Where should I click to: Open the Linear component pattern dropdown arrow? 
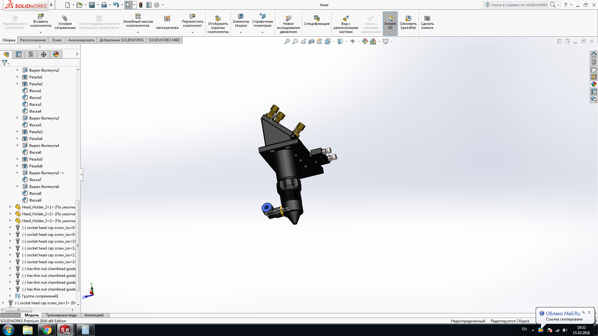click(138, 32)
